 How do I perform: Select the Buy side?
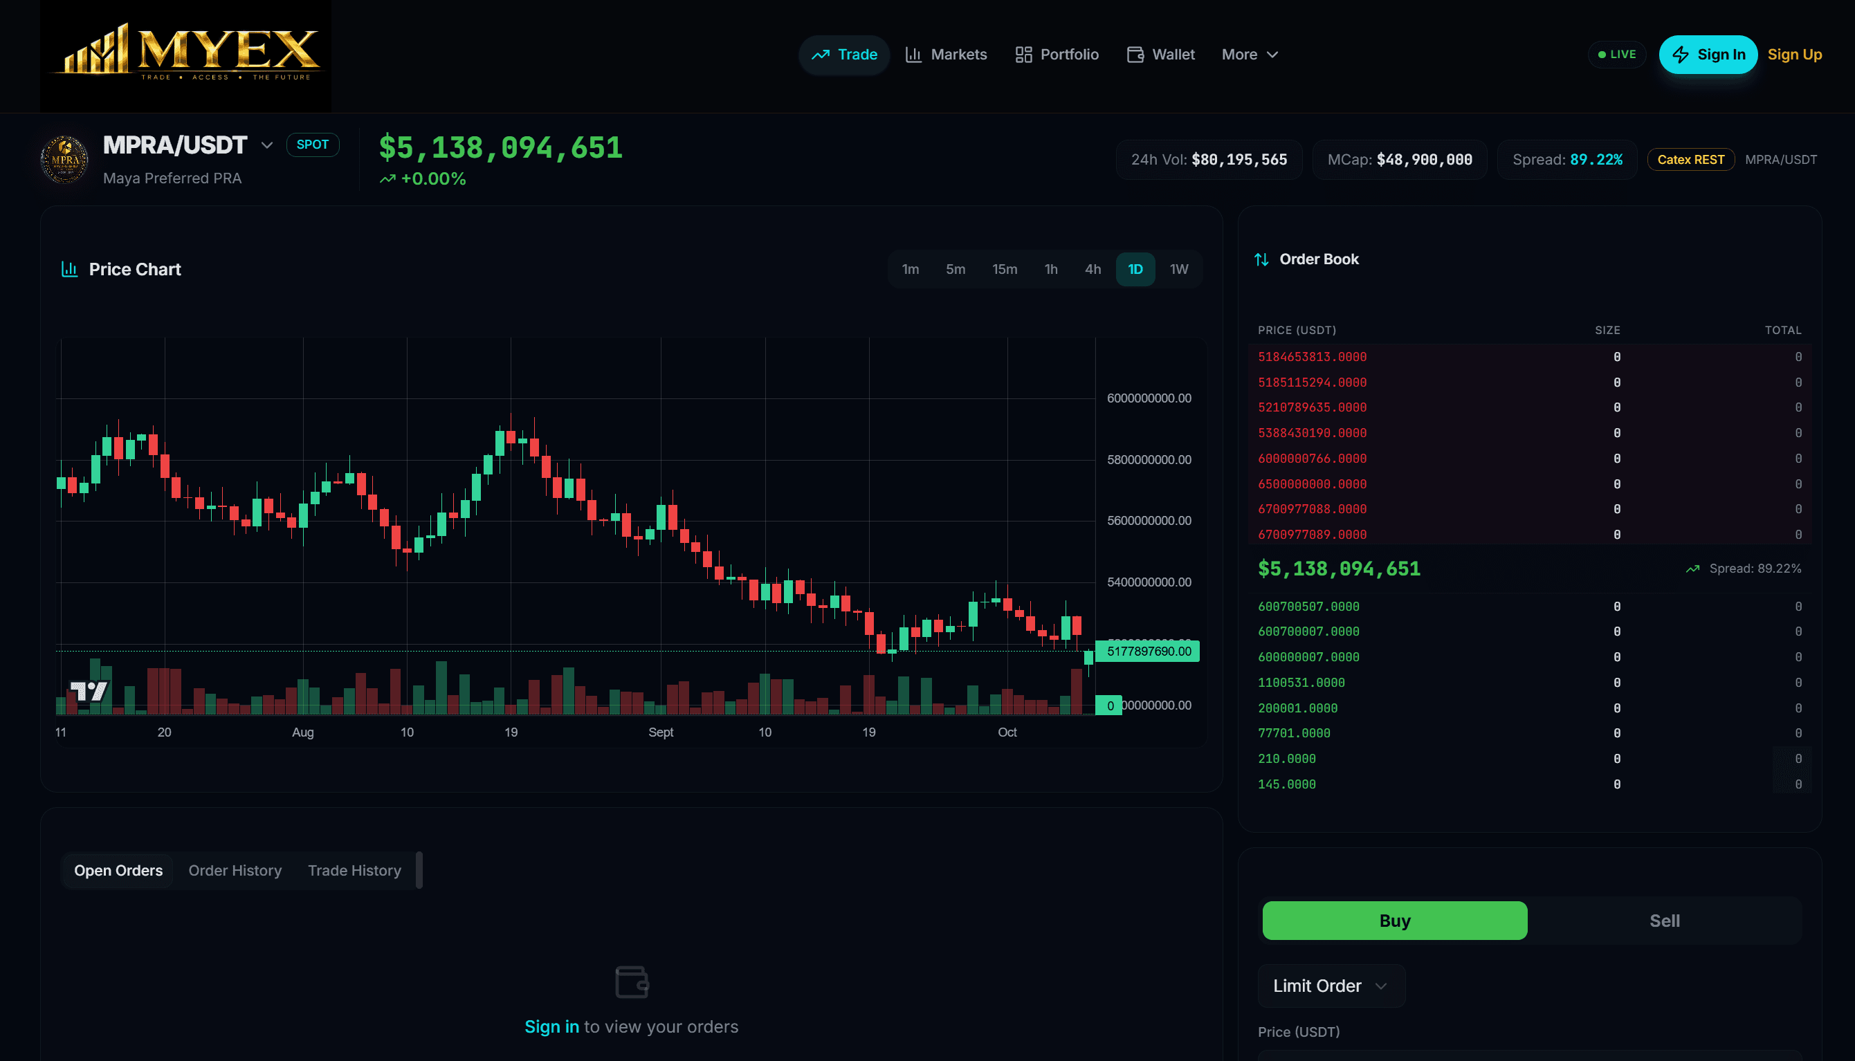(x=1394, y=921)
